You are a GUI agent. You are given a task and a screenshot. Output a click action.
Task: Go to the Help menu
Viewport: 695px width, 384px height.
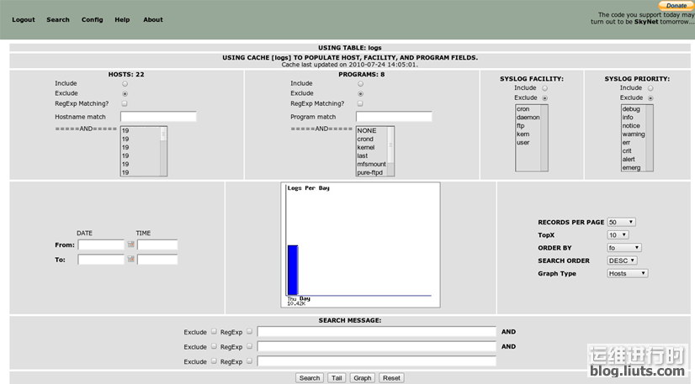pos(122,19)
